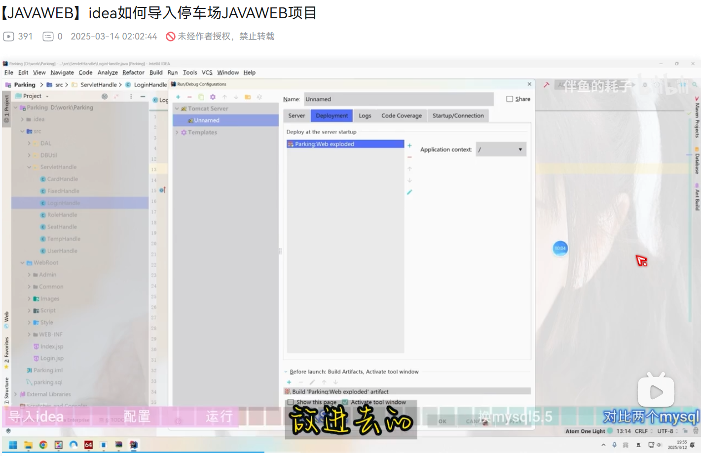Screen dimensions: 701x456
Task: Toggle the Share checkbox
Action: [510, 99]
